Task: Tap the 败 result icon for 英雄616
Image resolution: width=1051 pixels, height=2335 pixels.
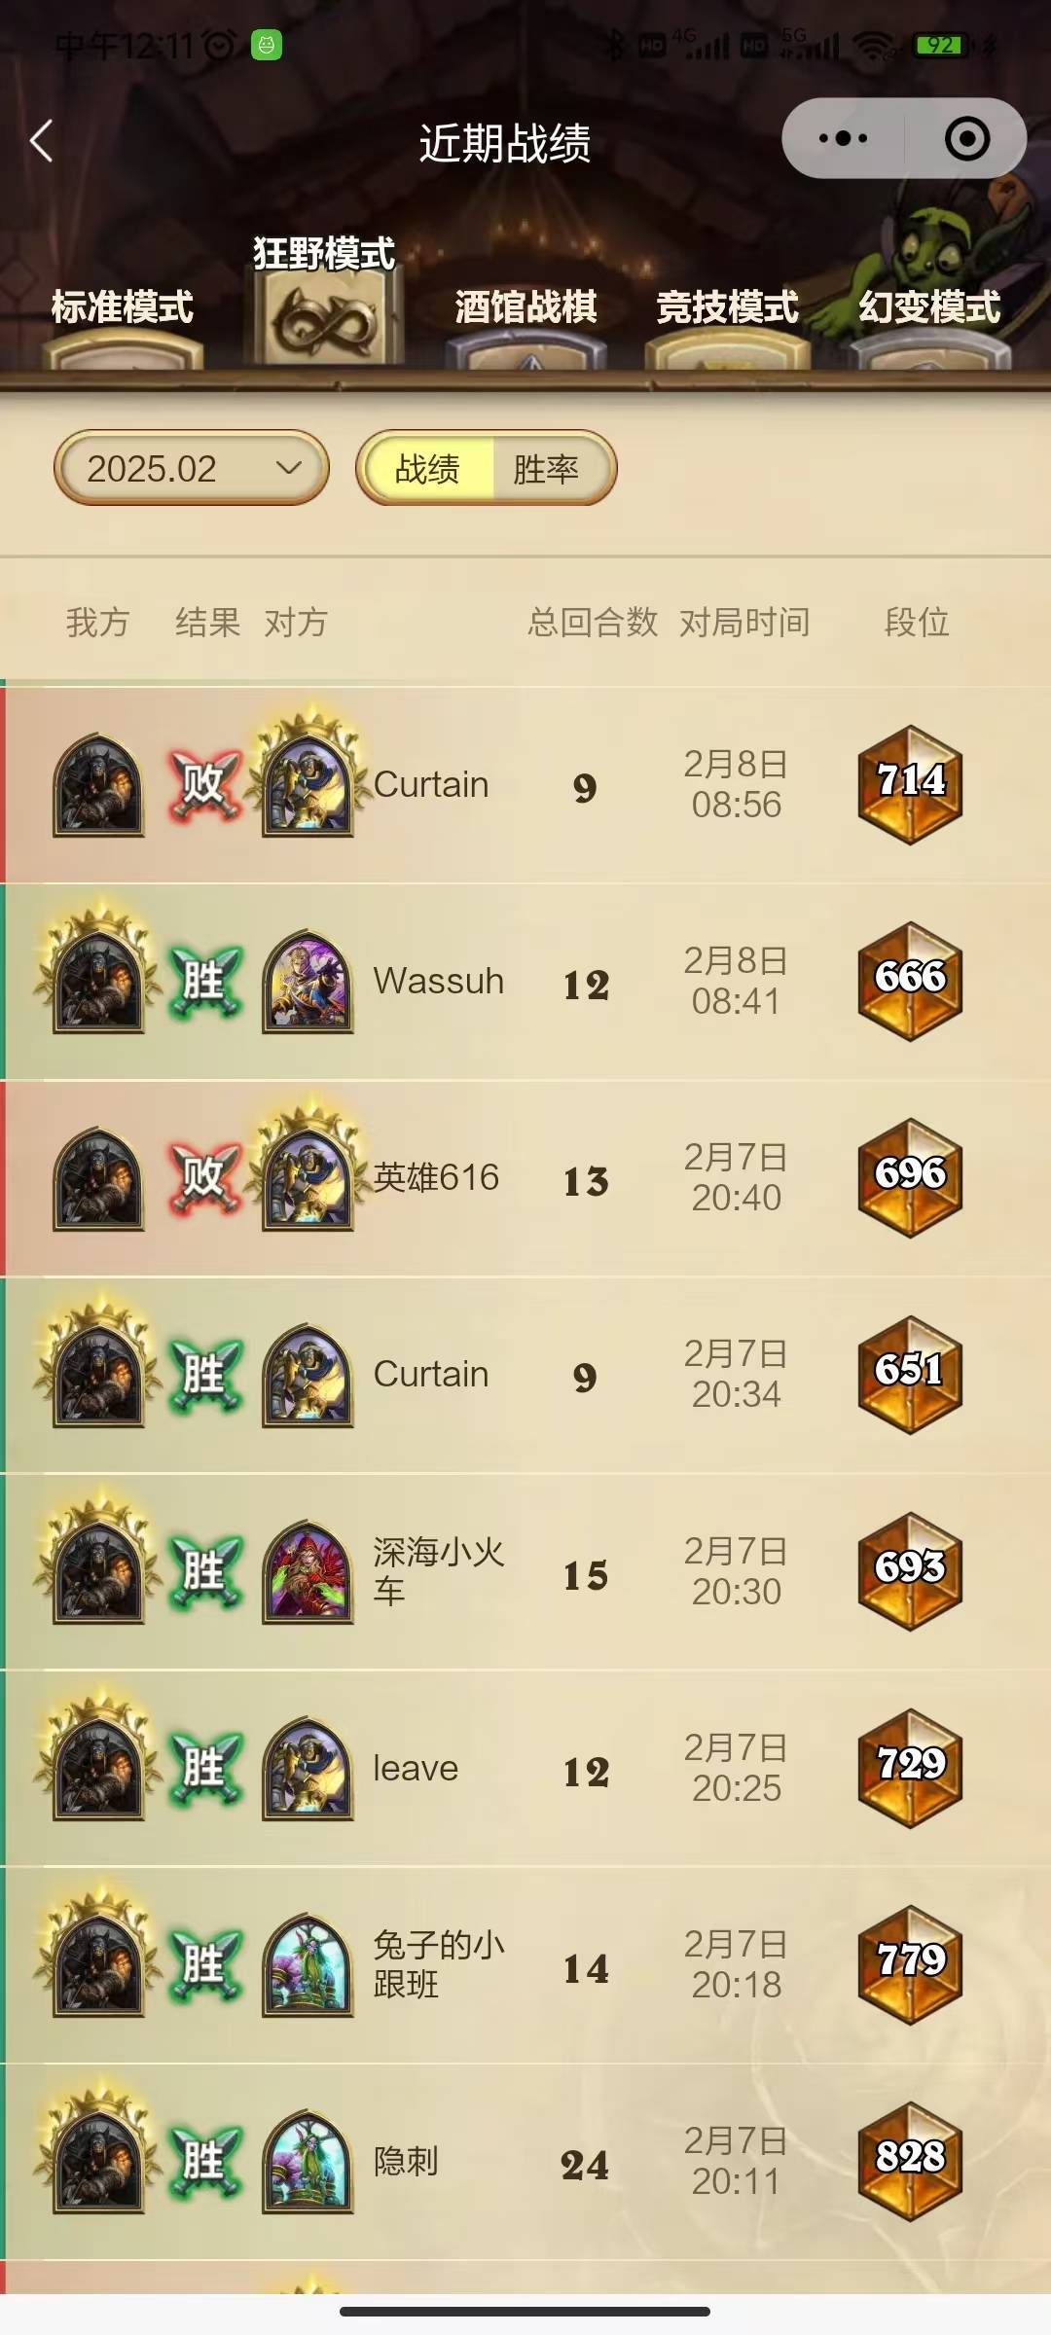Action: coord(203,1177)
